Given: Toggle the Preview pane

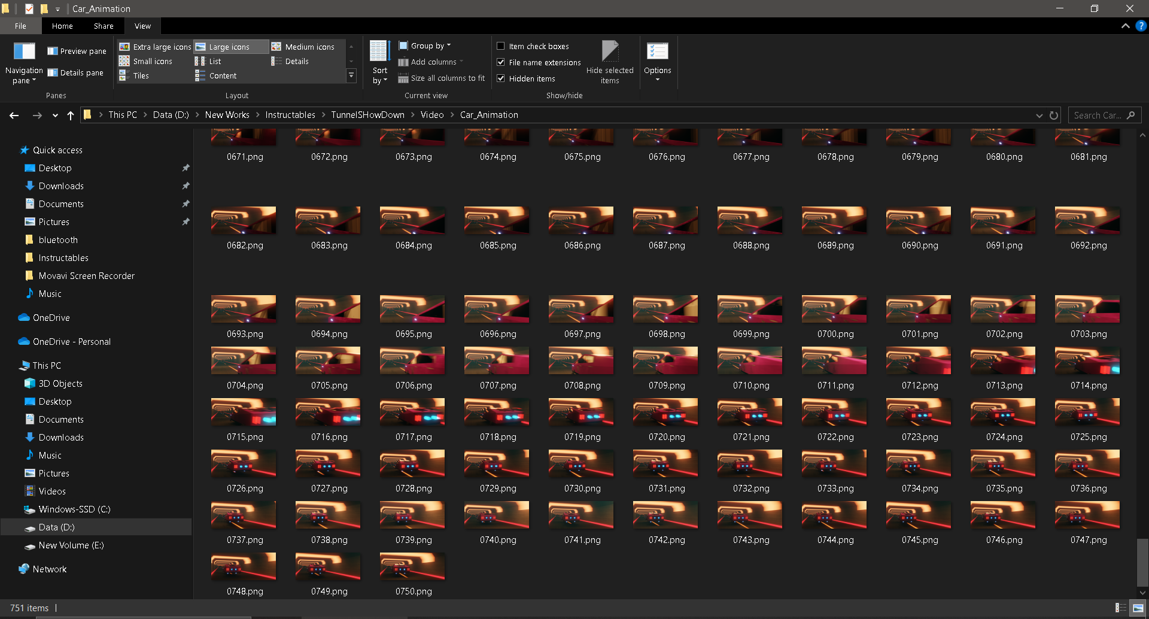Looking at the screenshot, I should tap(77, 51).
